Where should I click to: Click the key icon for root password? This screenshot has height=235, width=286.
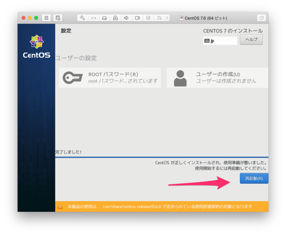point(73,78)
